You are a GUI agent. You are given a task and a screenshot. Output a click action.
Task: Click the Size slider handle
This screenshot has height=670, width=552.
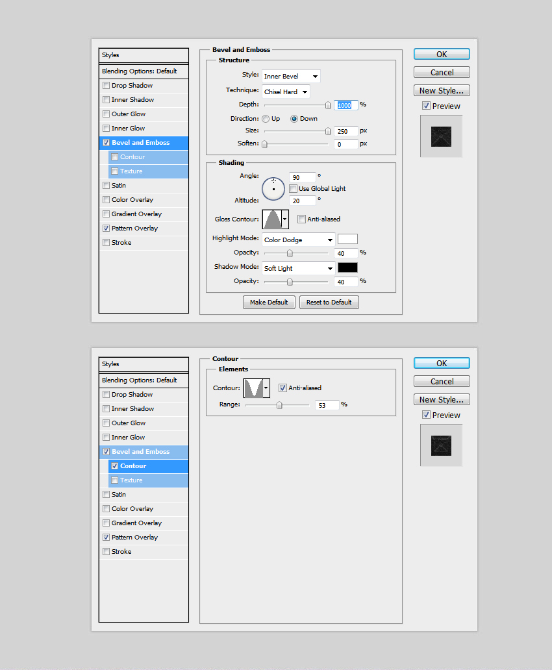[x=328, y=131]
